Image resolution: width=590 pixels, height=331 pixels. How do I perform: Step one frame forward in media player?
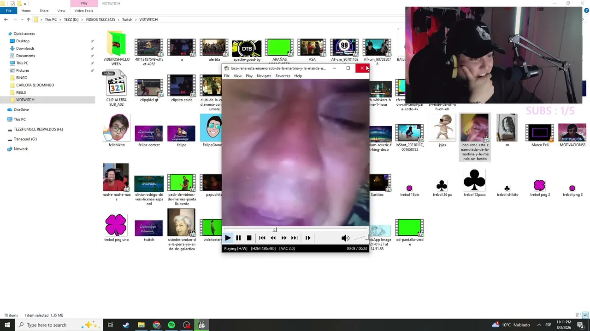307,238
